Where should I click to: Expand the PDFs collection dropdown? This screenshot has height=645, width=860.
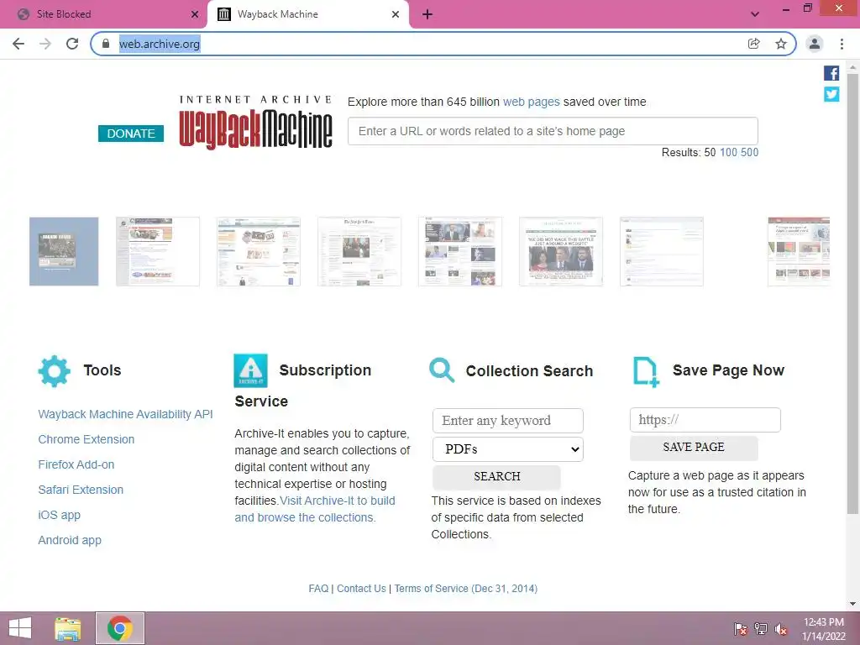coord(508,449)
